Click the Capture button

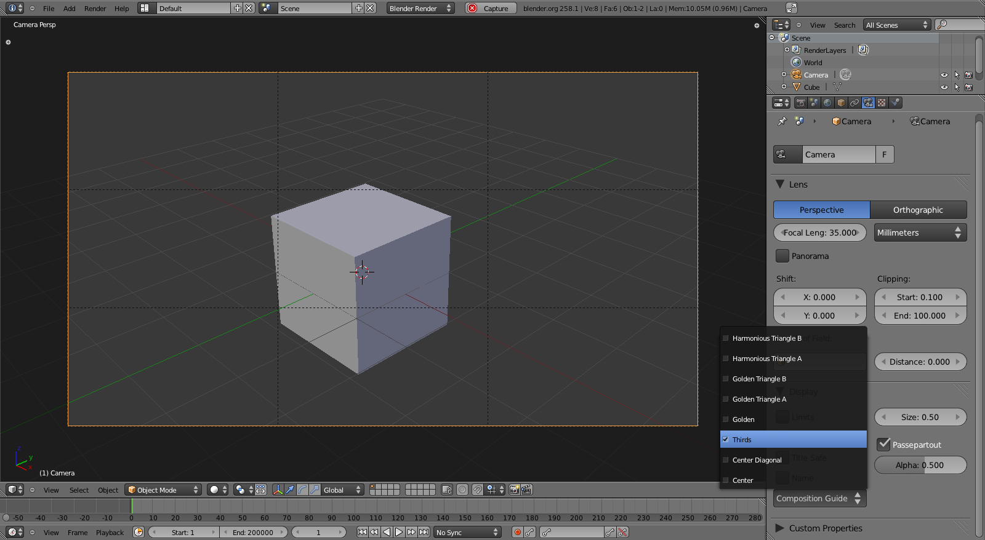click(x=491, y=8)
